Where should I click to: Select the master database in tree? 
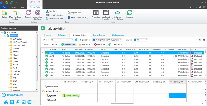tap(16, 62)
